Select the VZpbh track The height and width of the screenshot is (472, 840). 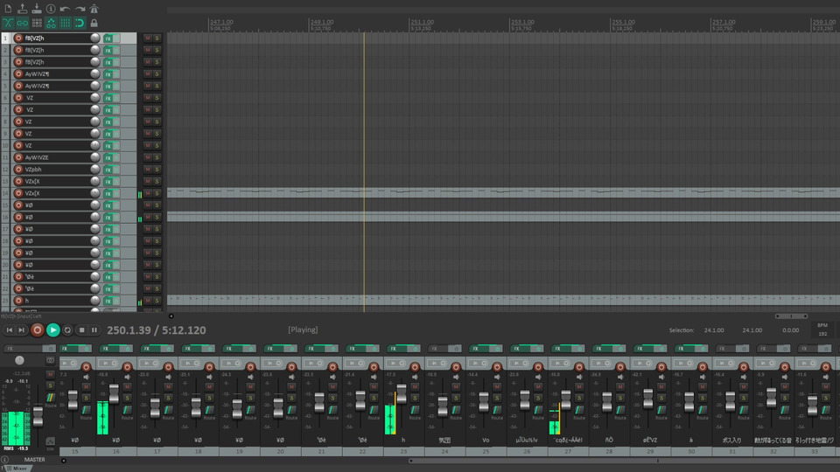[x=58, y=169]
